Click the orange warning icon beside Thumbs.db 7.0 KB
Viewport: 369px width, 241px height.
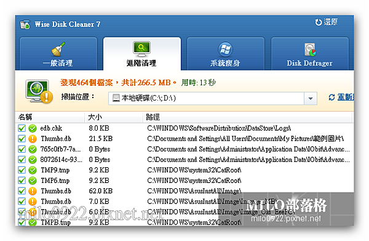click(x=33, y=201)
